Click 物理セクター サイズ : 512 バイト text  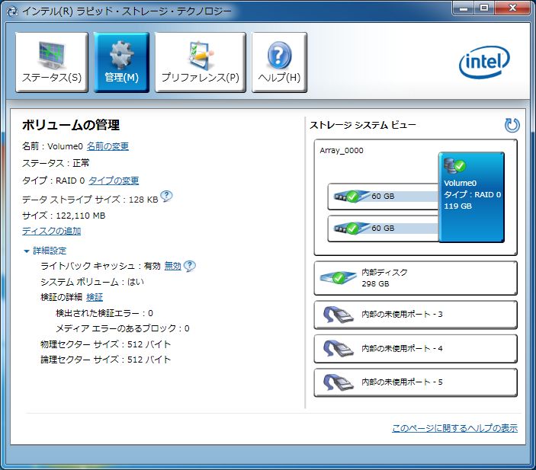[x=106, y=344]
